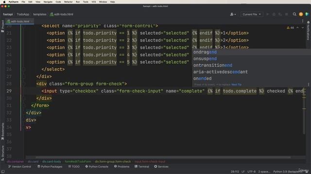Open the VCS menu
Screen dimensions: 311x174
[x=94, y=2]
